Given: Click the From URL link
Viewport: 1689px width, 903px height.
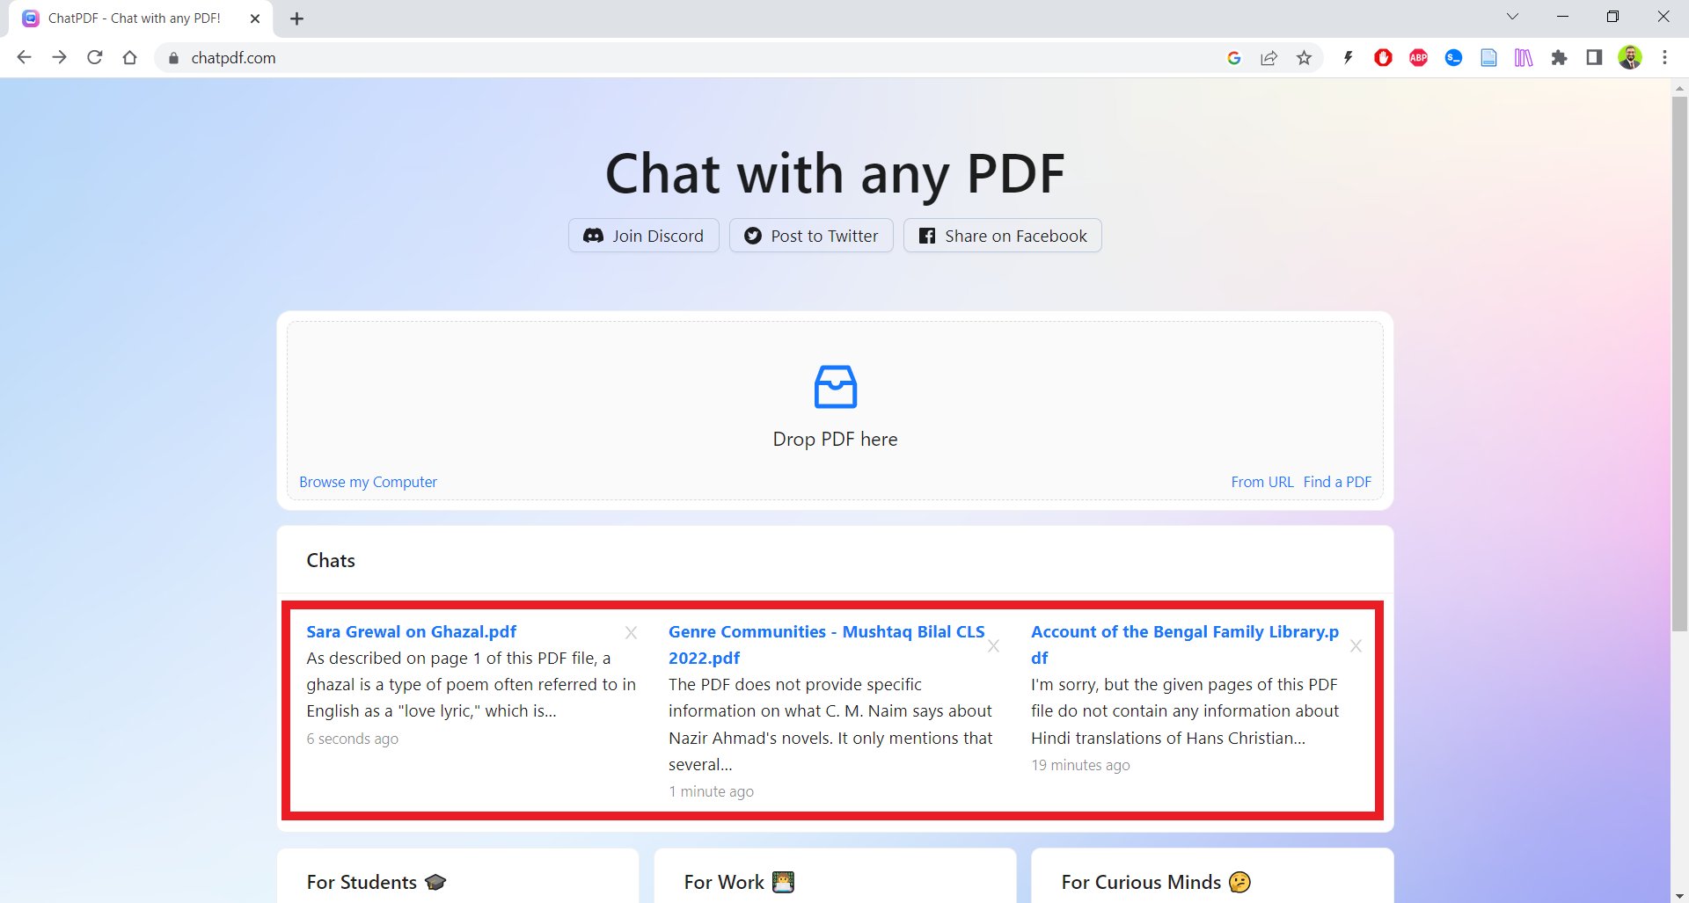Looking at the screenshot, I should pos(1262,482).
